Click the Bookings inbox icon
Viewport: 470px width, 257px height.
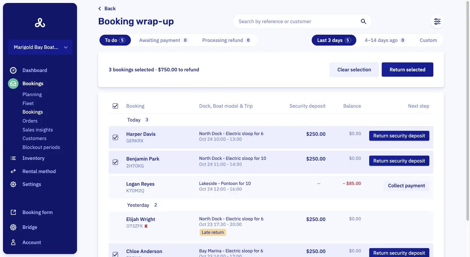(x=13, y=84)
